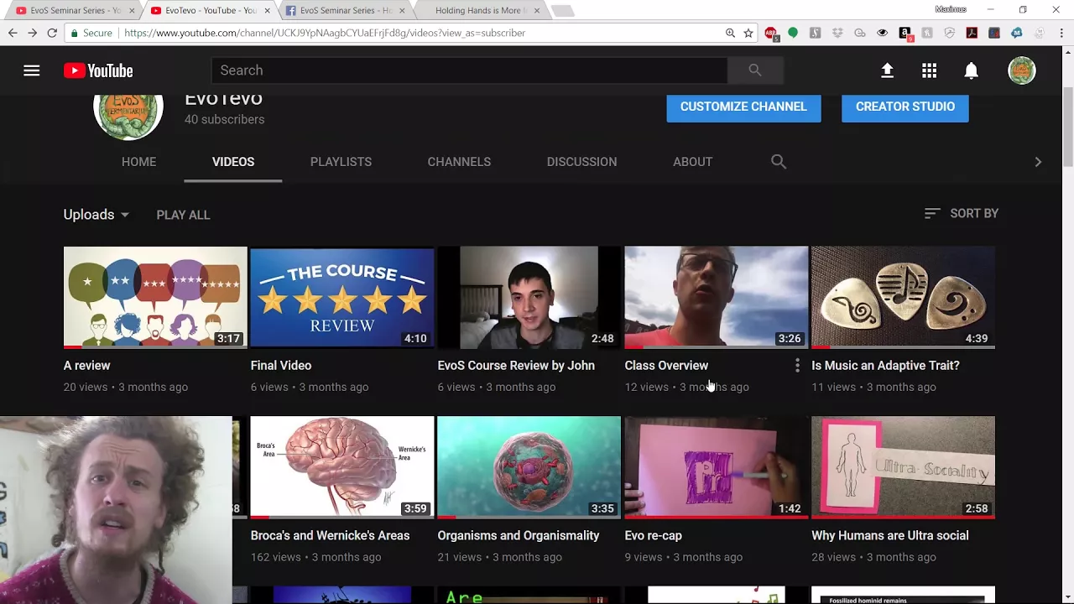Expand the Uploads dropdown
Image resolution: width=1074 pixels, height=604 pixels.
click(96, 215)
